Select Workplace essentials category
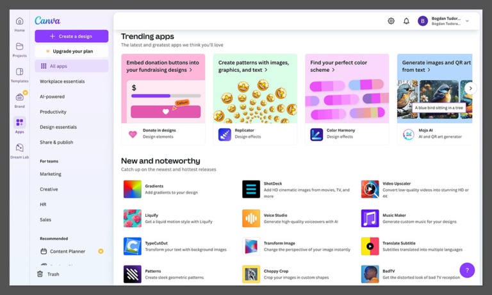This screenshot has width=492, height=295. (62, 81)
